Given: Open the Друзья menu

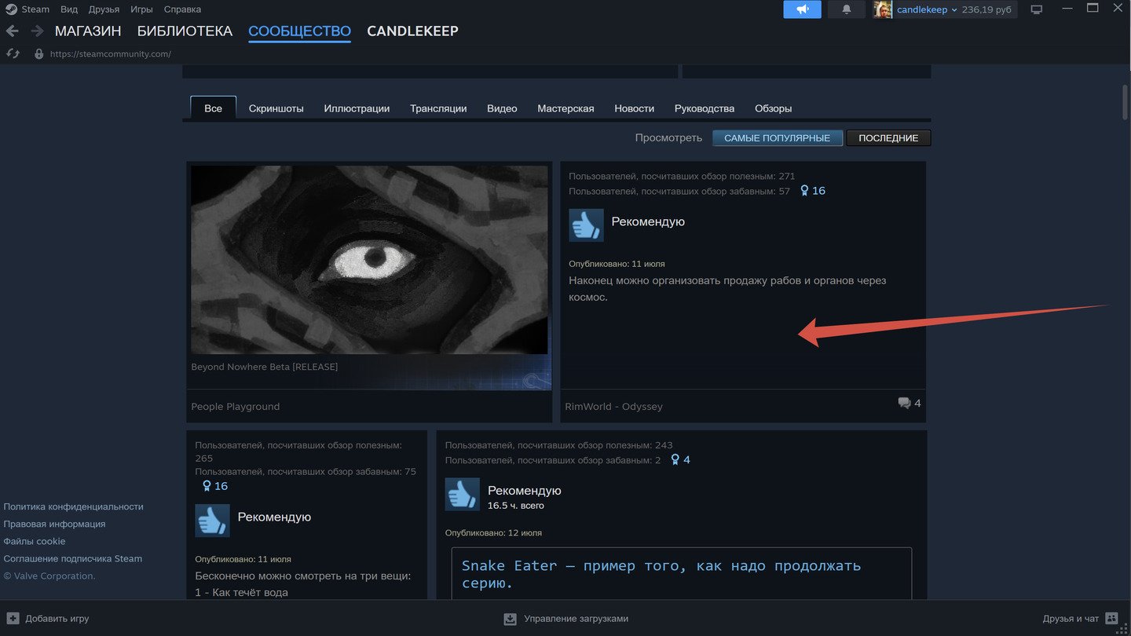Looking at the screenshot, I should [104, 9].
